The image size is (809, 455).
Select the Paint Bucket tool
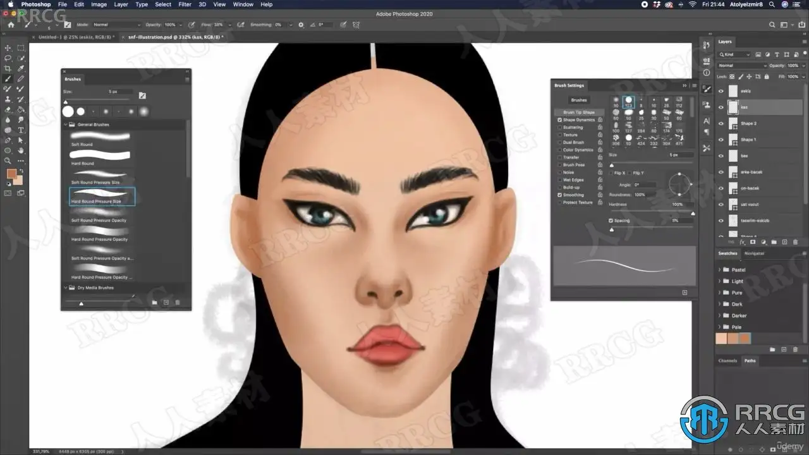point(21,109)
